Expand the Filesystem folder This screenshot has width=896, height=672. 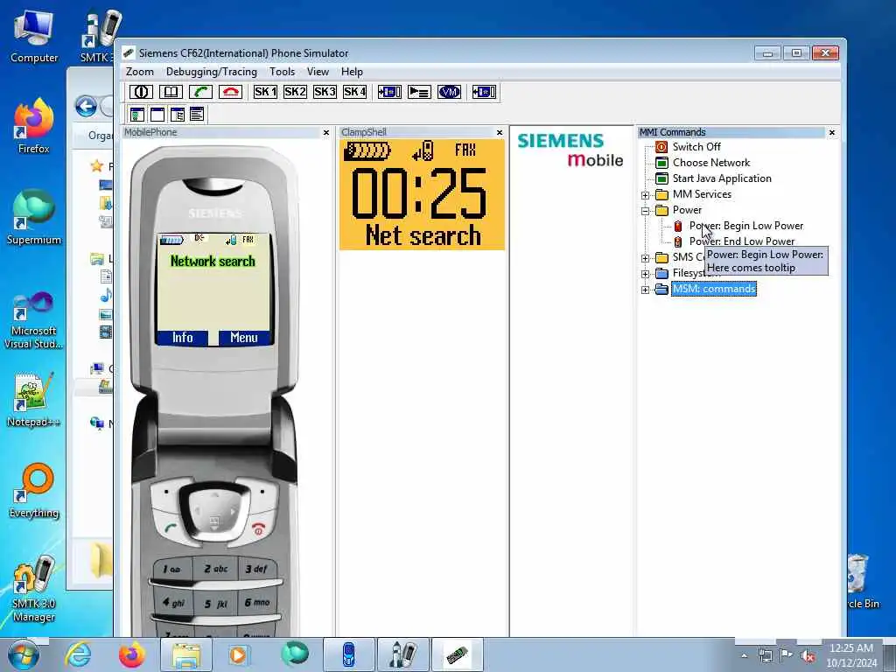pyautogui.click(x=645, y=274)
